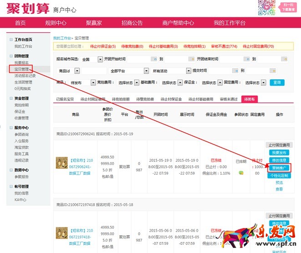Image resolution: width=301 pixels, height=253 pixels.
Task: Click the 待止付保证金(5) pending link
Action: (102, 46)
